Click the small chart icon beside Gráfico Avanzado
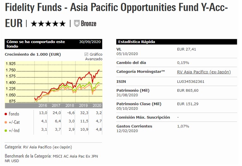The width and height of the screenshot is (242, 166). 86,54
